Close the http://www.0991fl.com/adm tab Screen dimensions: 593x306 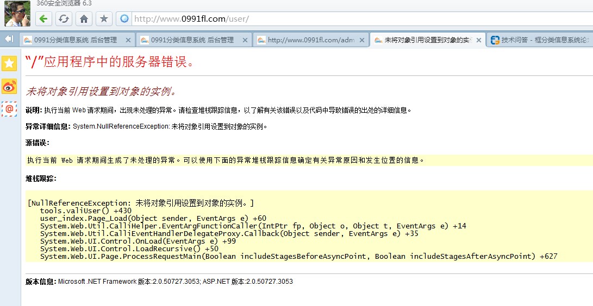(363, 40)
